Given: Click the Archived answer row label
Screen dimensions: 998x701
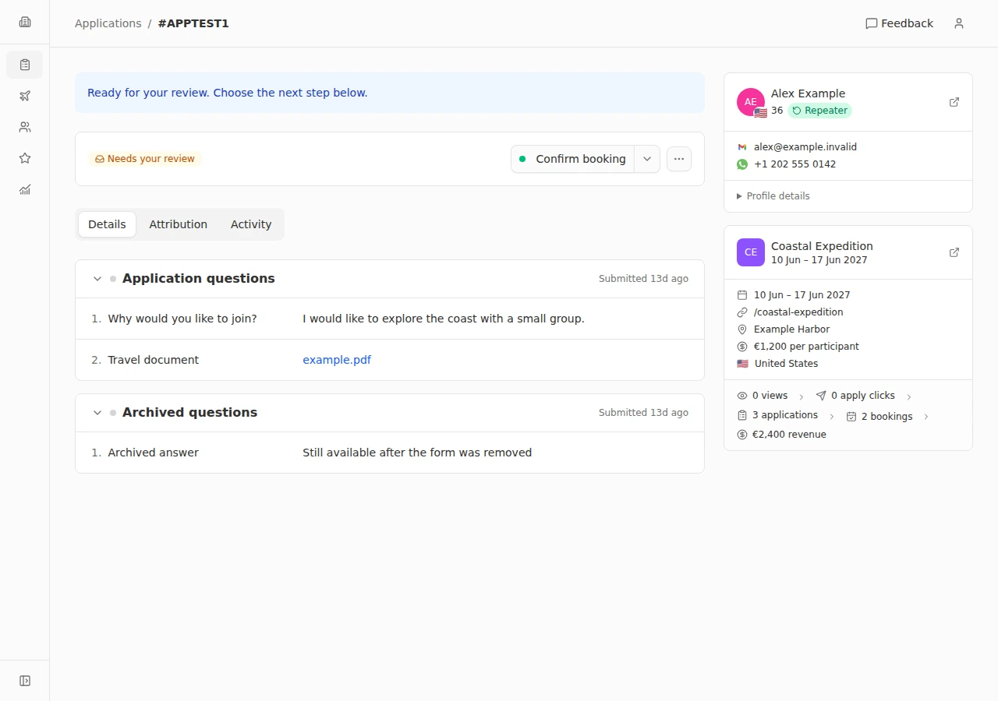Looking at the screenshot, I should point(153,453).
